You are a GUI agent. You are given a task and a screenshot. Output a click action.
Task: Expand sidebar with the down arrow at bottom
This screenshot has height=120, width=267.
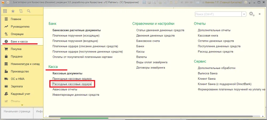tap(22, 105)
